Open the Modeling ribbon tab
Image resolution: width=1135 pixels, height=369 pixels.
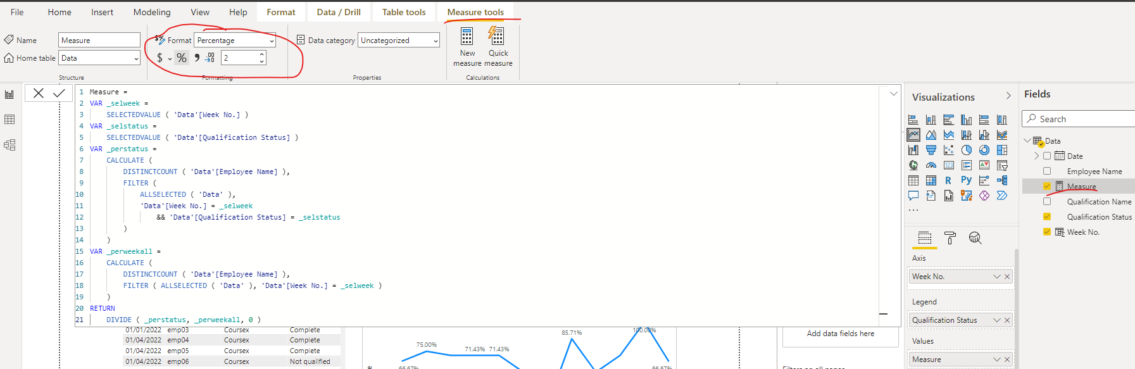click(x=152, y=12)
